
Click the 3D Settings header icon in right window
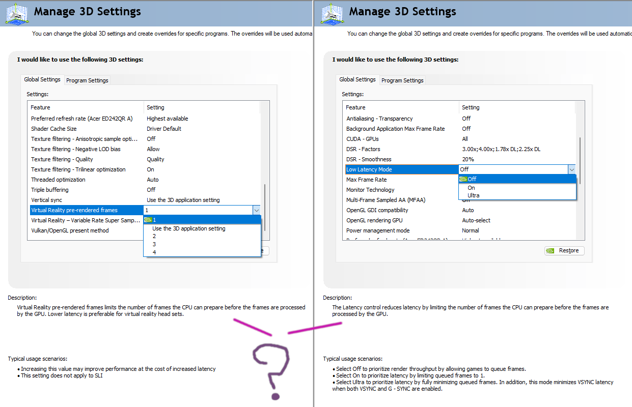pyautogui.click(x=333, y=13)
